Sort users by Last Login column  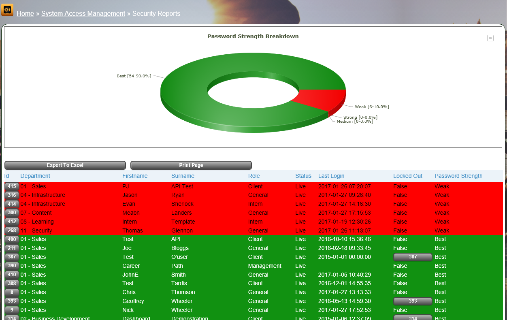pos(332,176)
